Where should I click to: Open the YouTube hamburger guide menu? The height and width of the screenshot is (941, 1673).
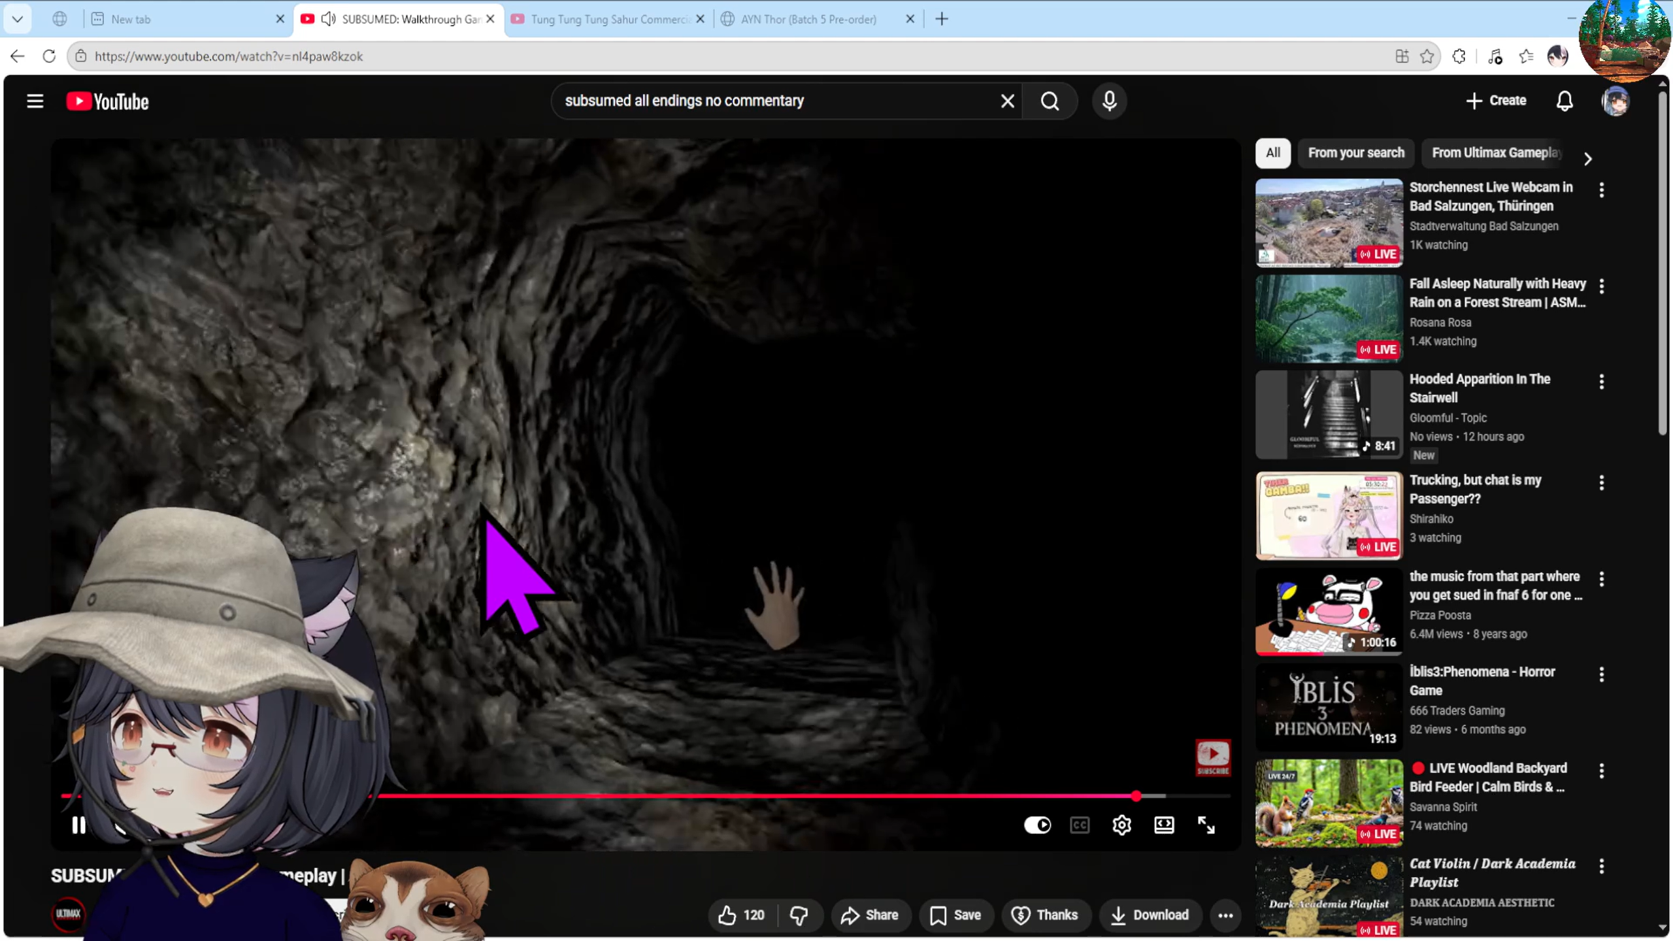35,101
